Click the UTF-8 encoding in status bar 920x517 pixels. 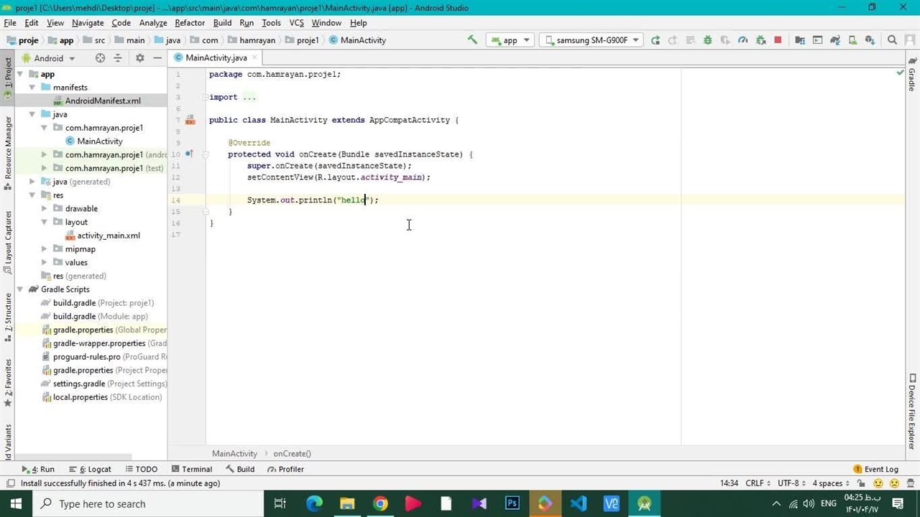coord(788,483)
